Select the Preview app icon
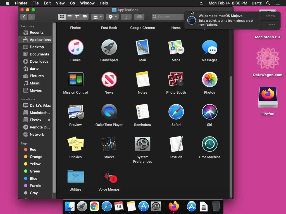This screenshot has height=214, width=286. pyautogui.click(x=75, y=112)
